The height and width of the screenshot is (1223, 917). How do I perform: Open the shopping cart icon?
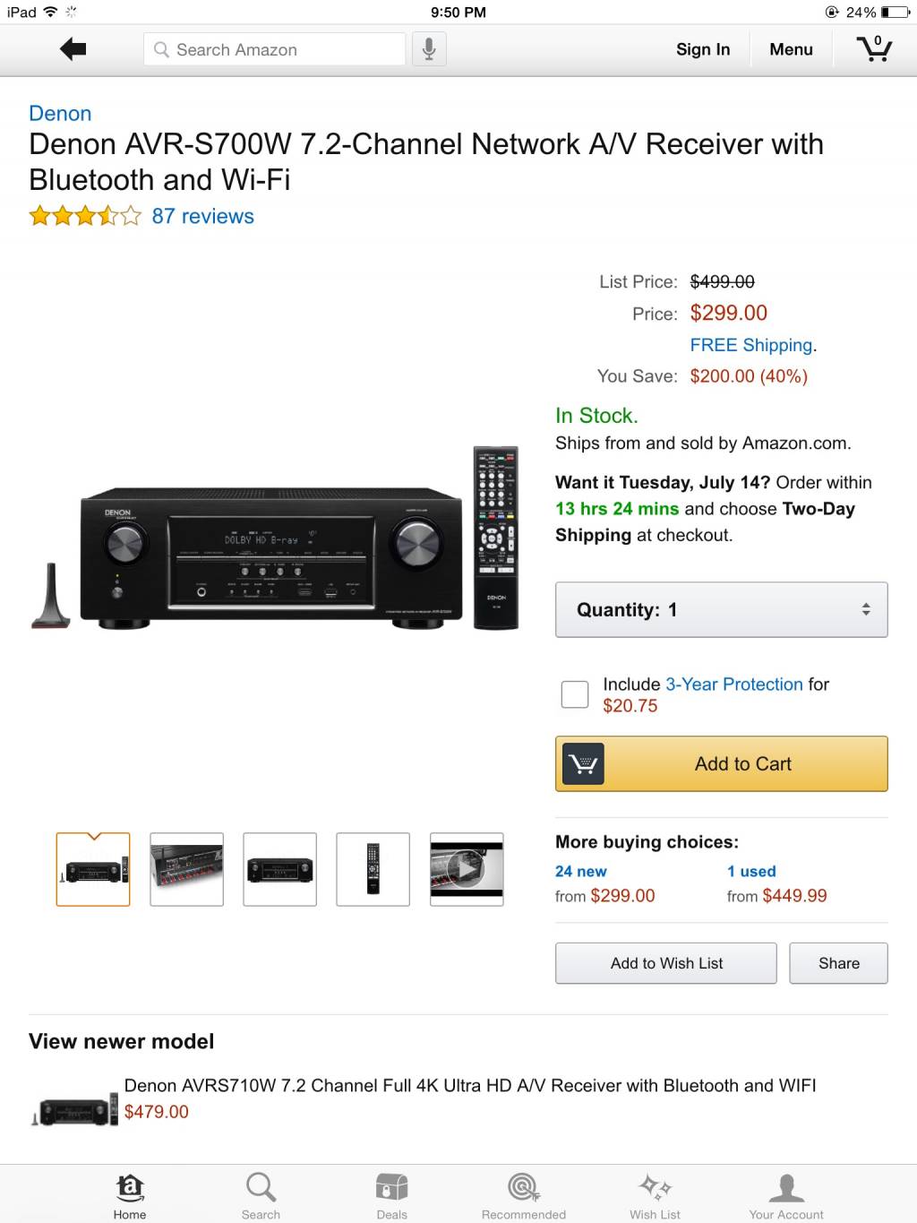click(874, 48)
